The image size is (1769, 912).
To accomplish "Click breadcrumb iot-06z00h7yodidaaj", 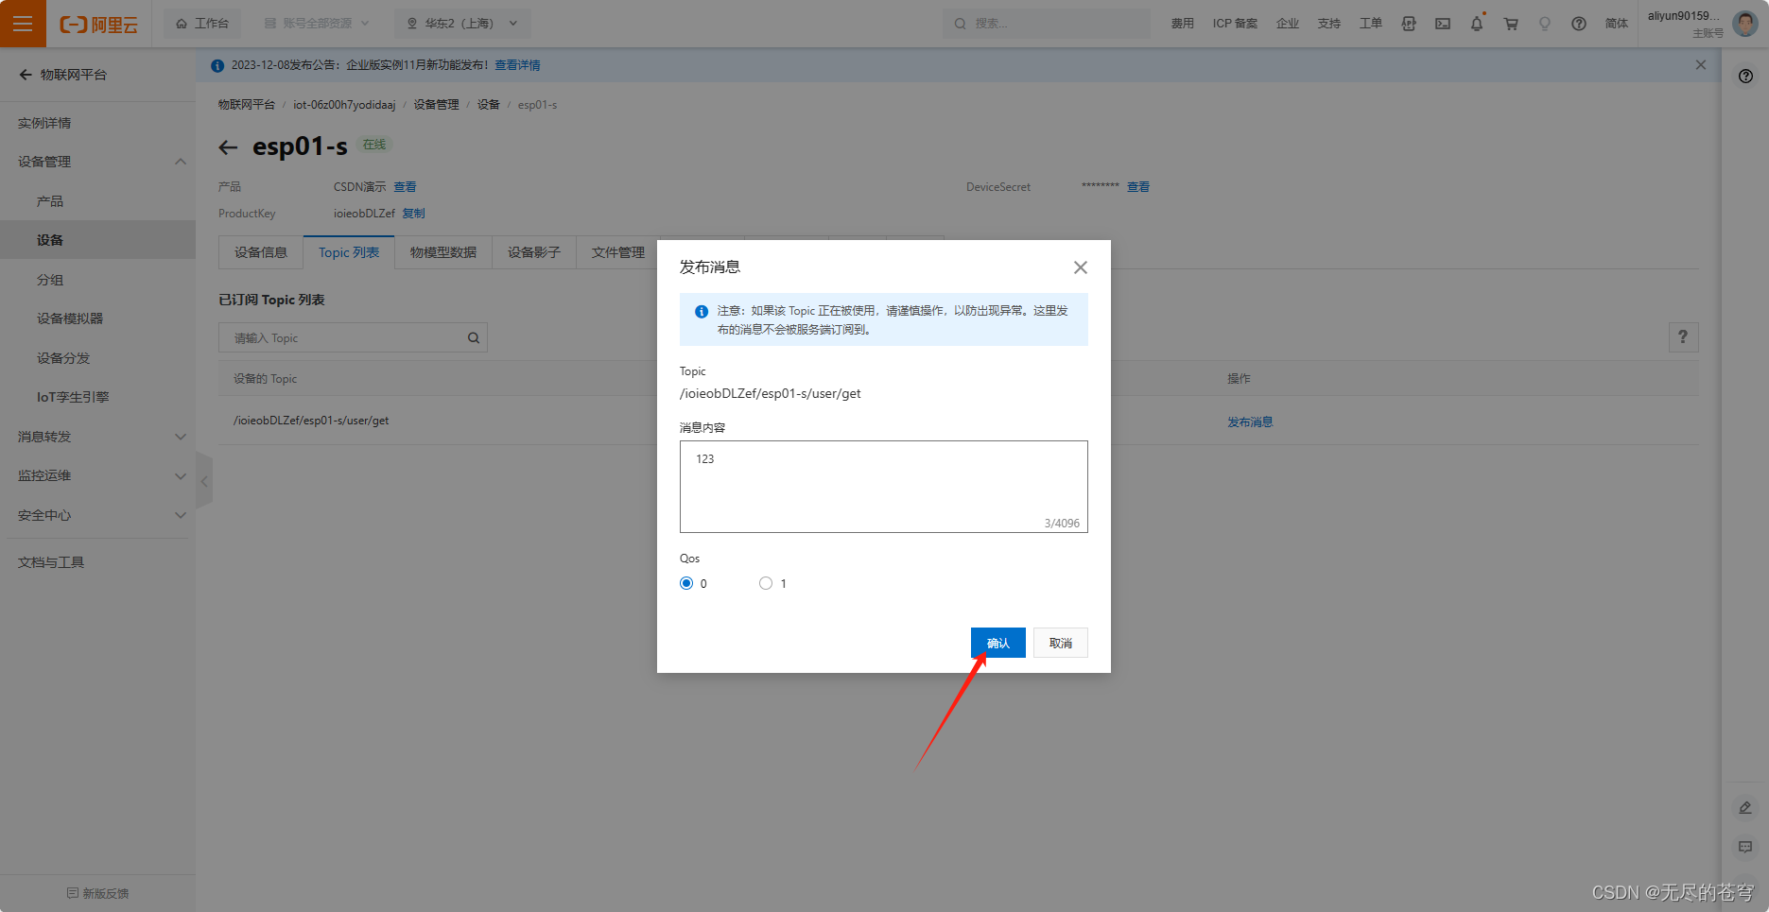I will pyautogui.click(x=344, y=105).
